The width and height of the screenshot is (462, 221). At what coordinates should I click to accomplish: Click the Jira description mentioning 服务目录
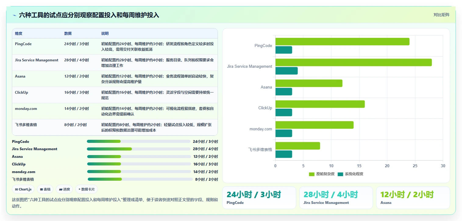158,63
